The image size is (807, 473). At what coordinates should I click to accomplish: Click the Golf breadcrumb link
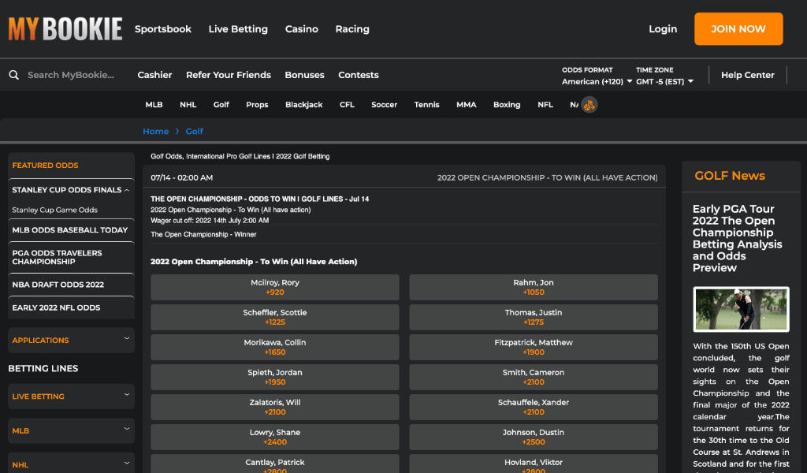(195, 131)
